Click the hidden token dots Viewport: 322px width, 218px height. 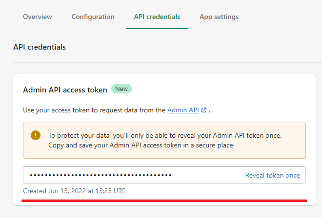click(x=101, y=175)
